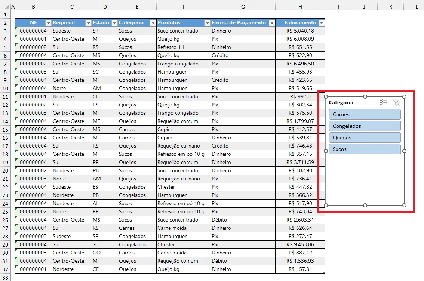Open the NF column filter dropdown
The height and width of the screenshot is (281, 424).
[x=48, y=23]
